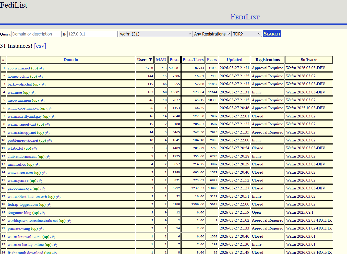Open the wafrn (31) software dropdown
347x254 pixels.
click(155, 34)
